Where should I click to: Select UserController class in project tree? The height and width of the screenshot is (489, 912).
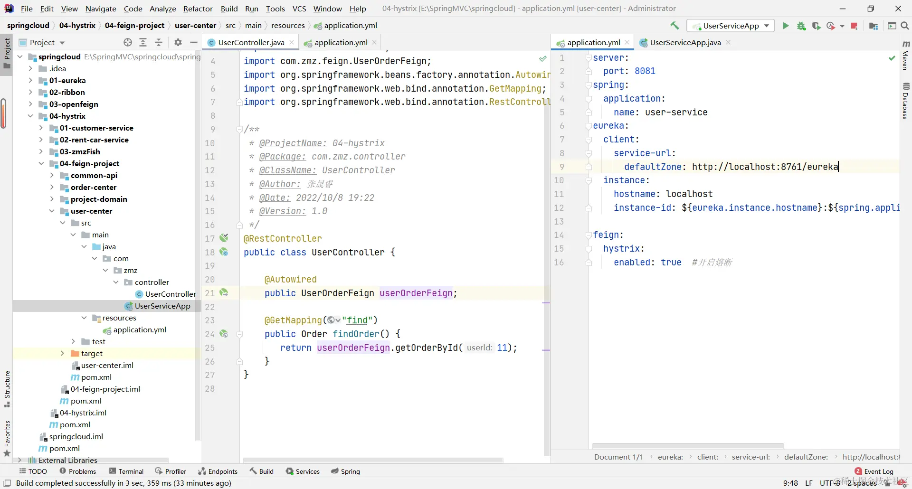[x=171, y=294]
